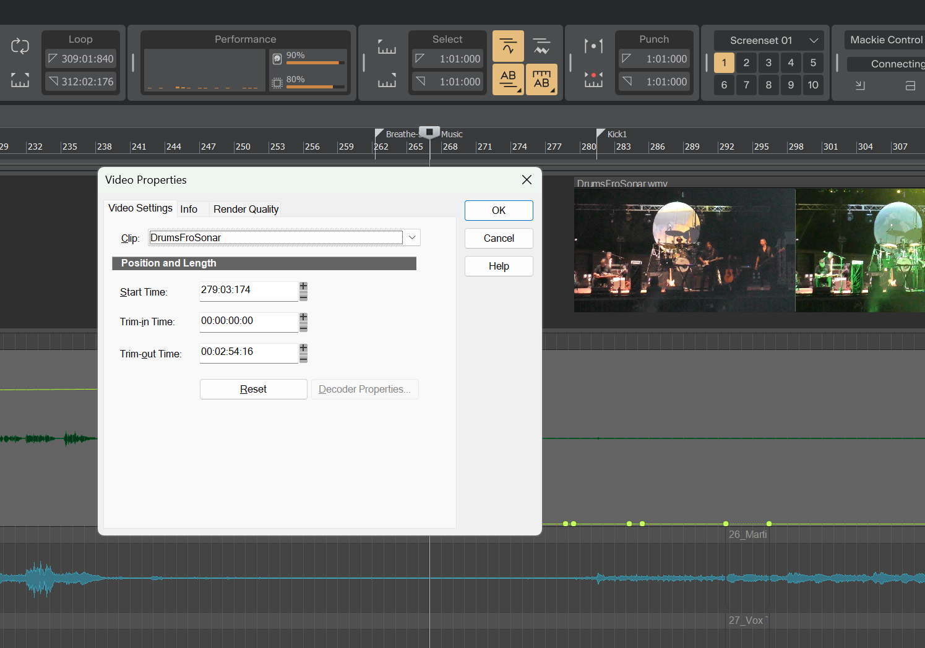This screenshot has height=648, width=925.
Task: Click the Auto-Punch toggle icon
Action: tap(593, 46)
